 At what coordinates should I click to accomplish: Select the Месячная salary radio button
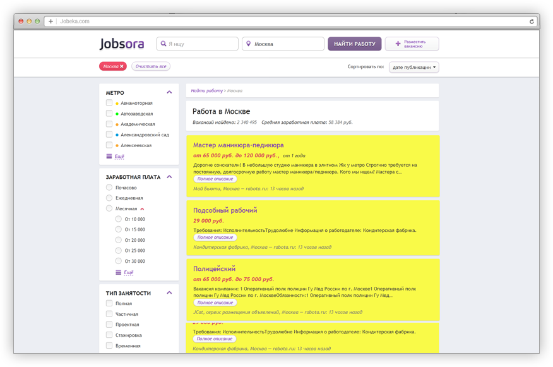tap(109, 208)
